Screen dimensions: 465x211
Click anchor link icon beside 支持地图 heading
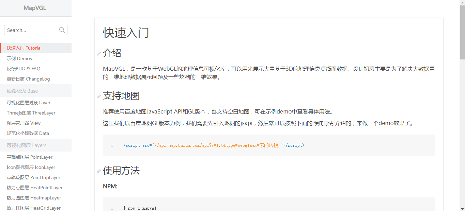(x=99, y=96)
